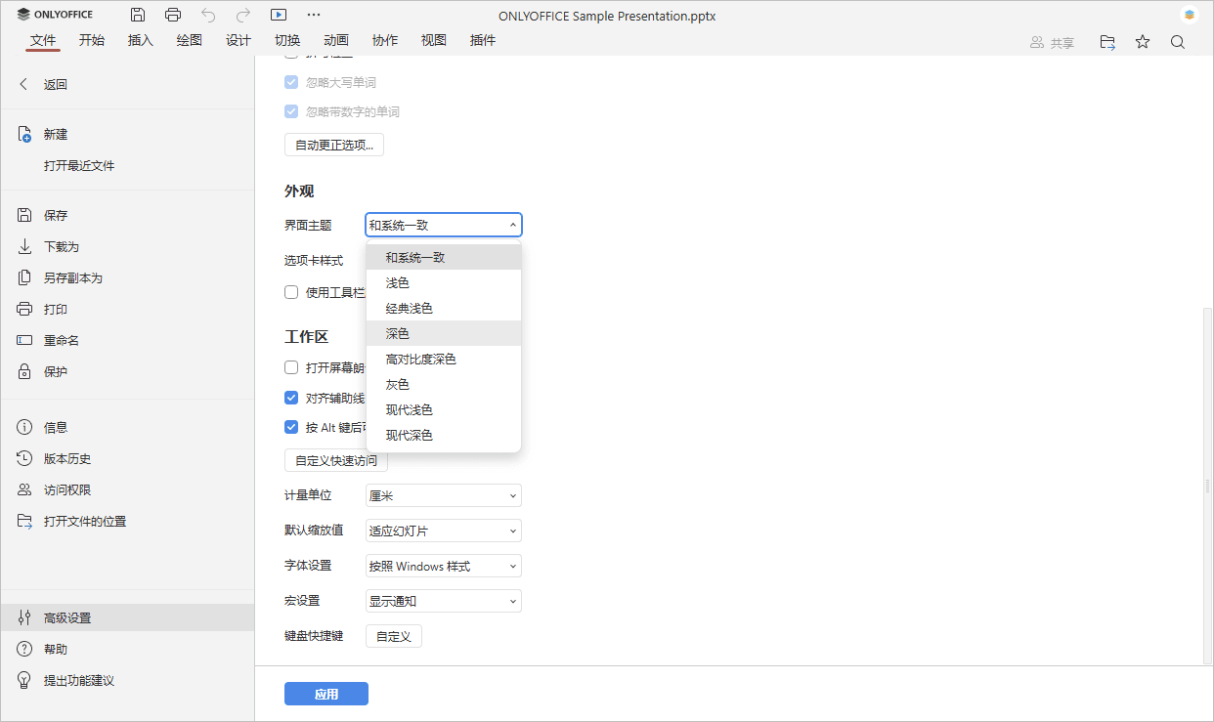Click the 应用 button to apply settings

[x=325, y=694]
